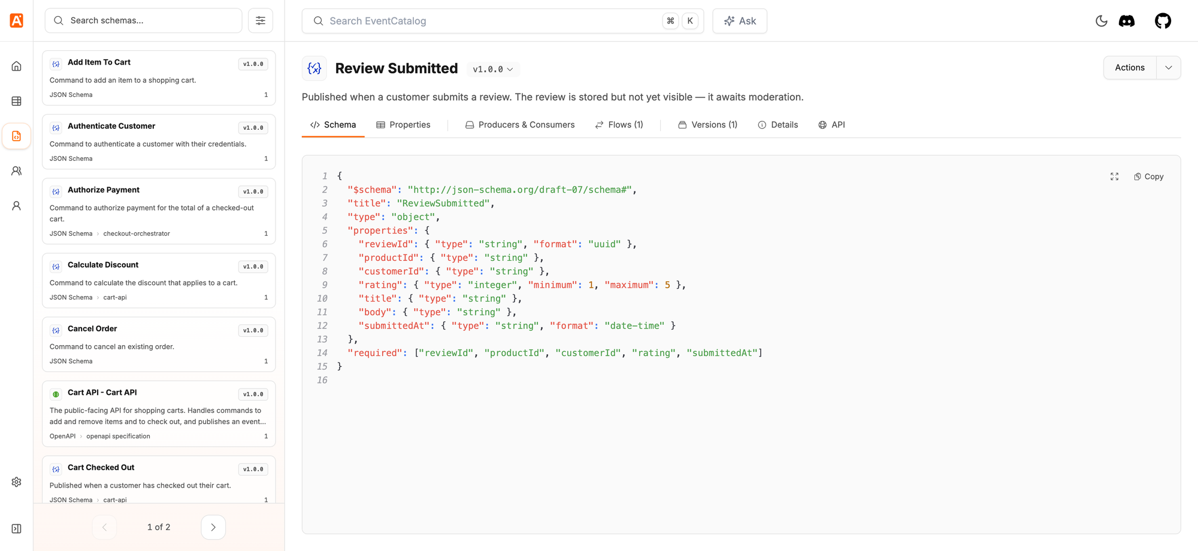Open schema filter options icon

261,21
